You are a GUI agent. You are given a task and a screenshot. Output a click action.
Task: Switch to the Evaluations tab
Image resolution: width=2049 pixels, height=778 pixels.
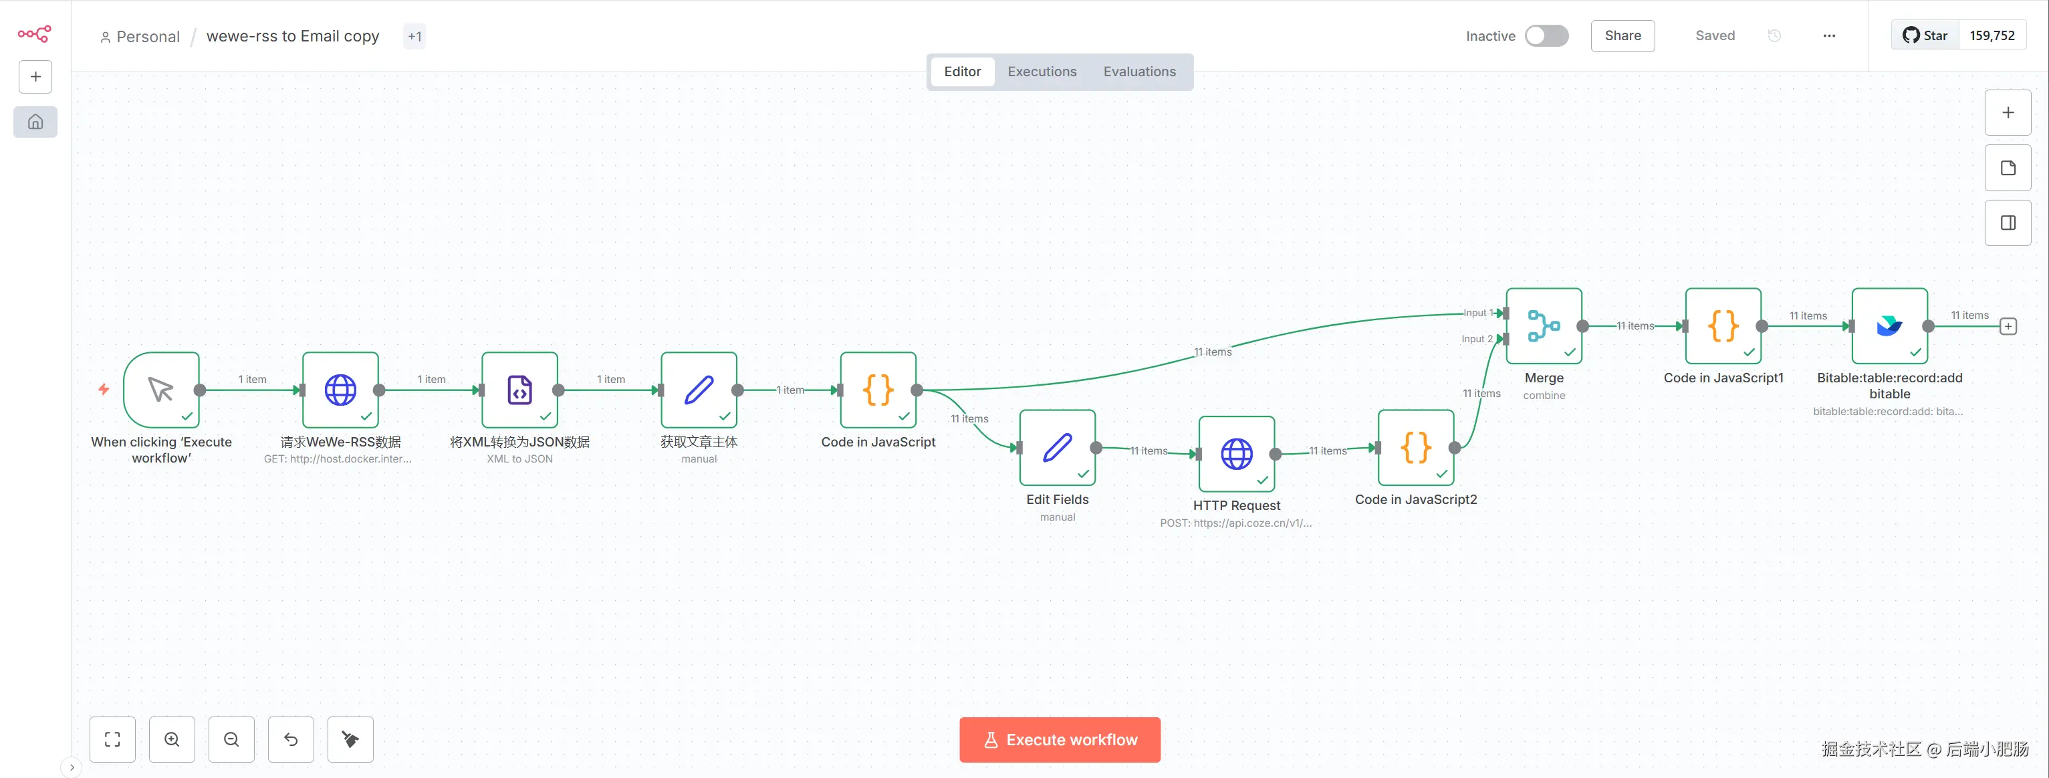(1139, 72)
